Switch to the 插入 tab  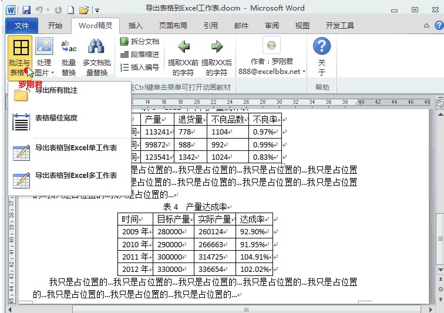[135, 26]
